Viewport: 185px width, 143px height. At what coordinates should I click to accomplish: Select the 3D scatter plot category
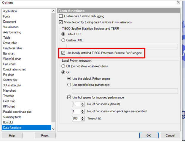(27, 85)
